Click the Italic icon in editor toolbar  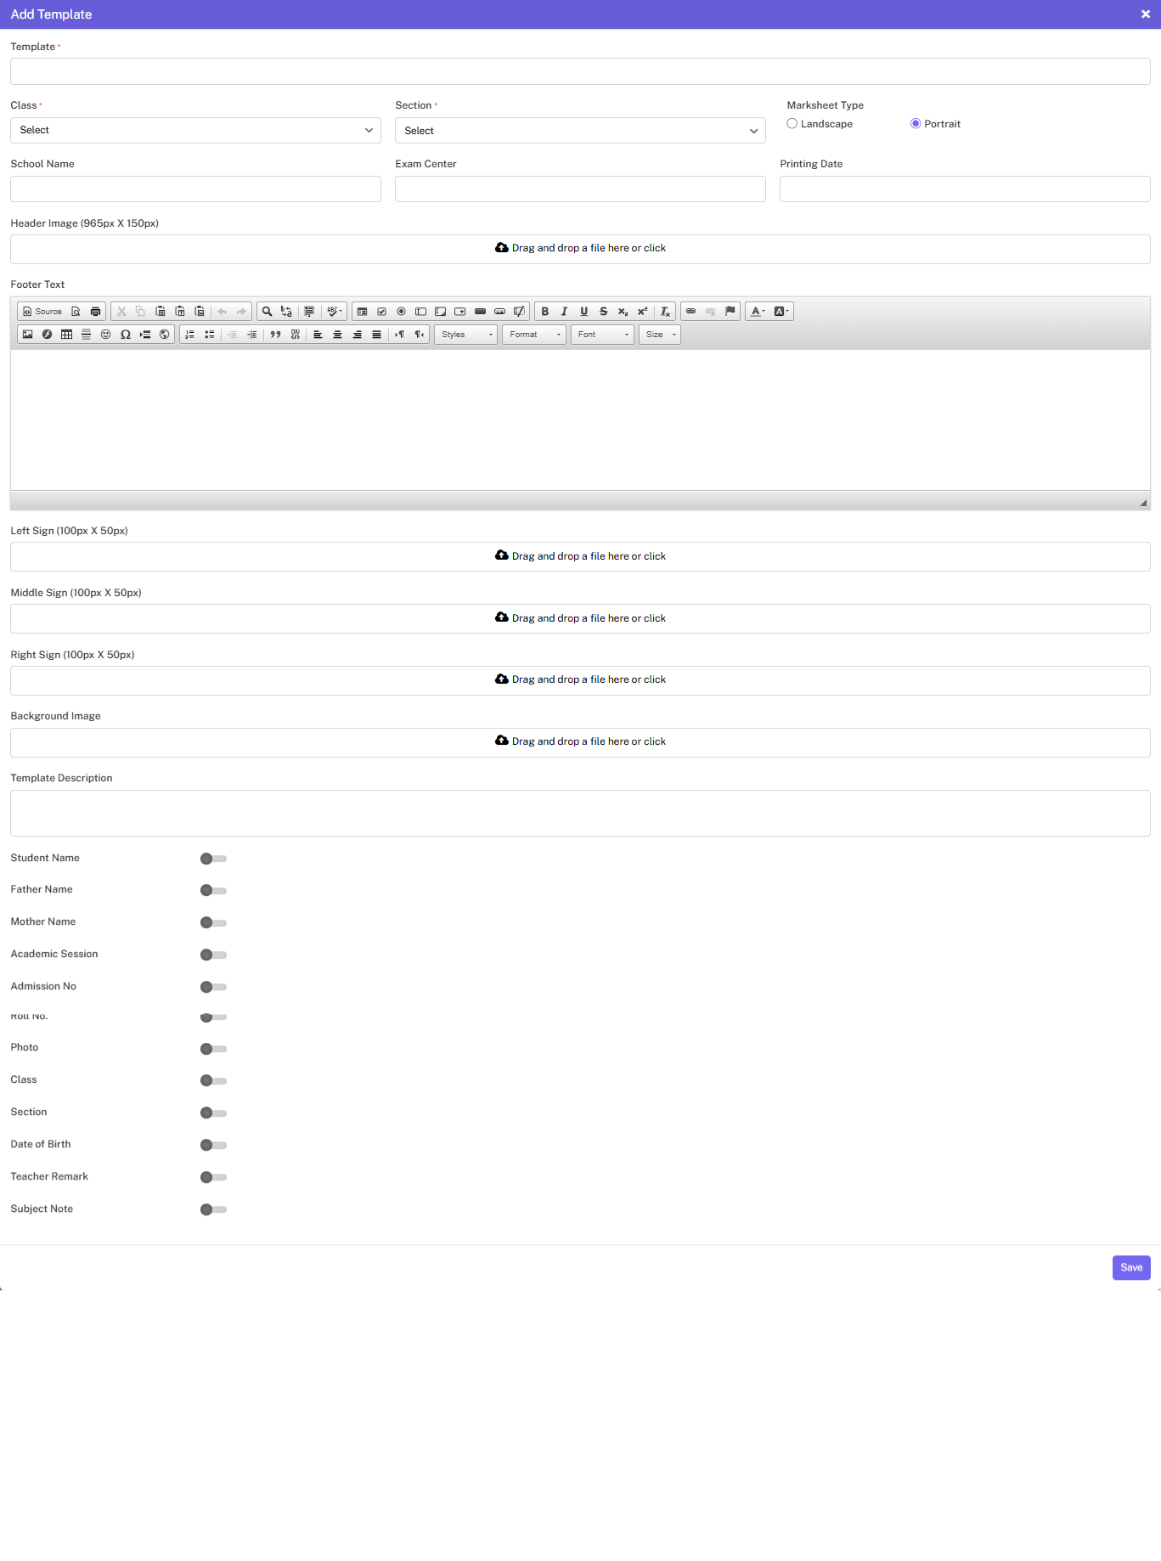[x=564, y=312]
